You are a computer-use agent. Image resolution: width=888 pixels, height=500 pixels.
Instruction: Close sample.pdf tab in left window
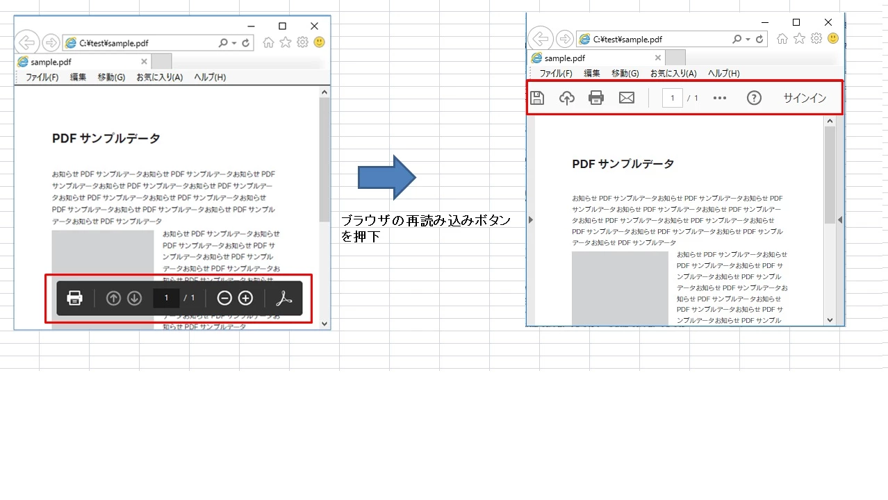point(144,61)
